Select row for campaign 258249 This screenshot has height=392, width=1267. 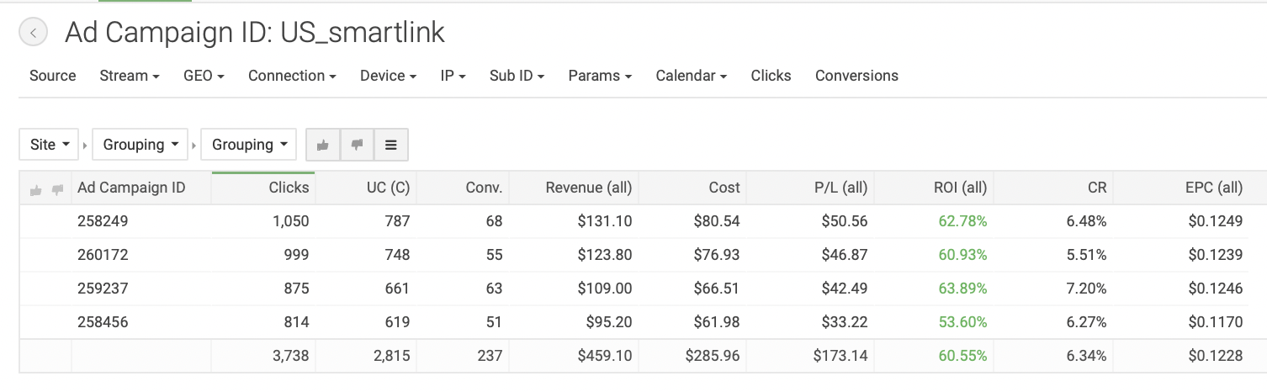pyautogui.click(x=101, y=221)
